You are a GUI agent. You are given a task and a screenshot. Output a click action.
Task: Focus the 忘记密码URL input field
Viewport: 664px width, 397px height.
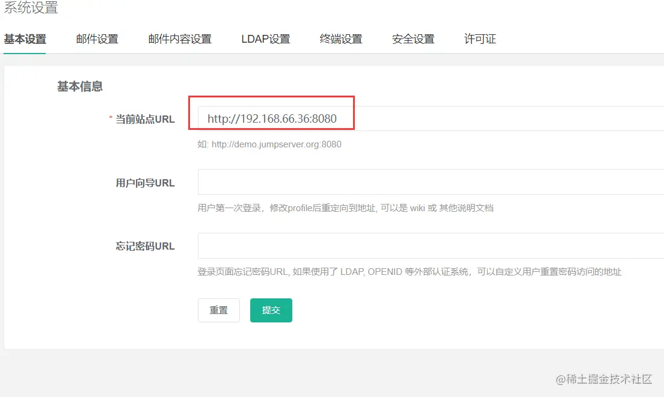pos(431,246)
